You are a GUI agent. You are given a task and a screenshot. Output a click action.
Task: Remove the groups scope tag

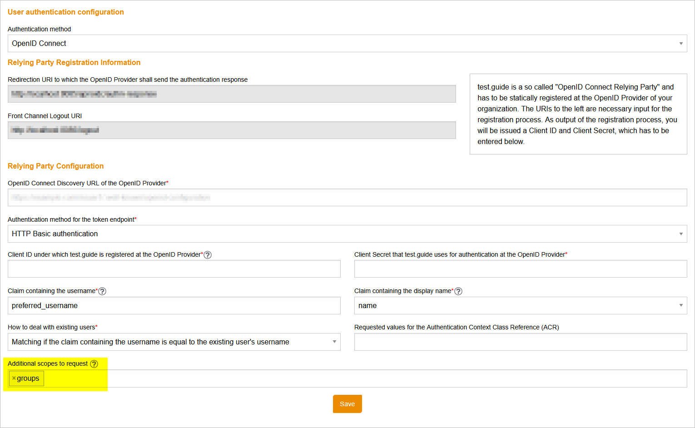tap(14, 378)
